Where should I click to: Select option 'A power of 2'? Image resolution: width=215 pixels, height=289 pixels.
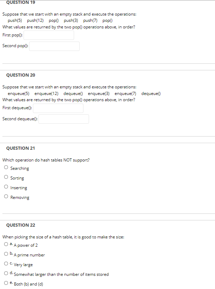(6, 244)
